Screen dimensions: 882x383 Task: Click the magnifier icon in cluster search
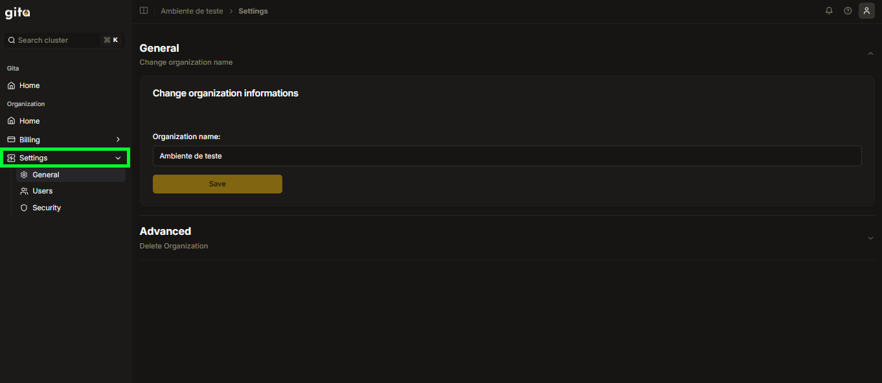point(12,40)
